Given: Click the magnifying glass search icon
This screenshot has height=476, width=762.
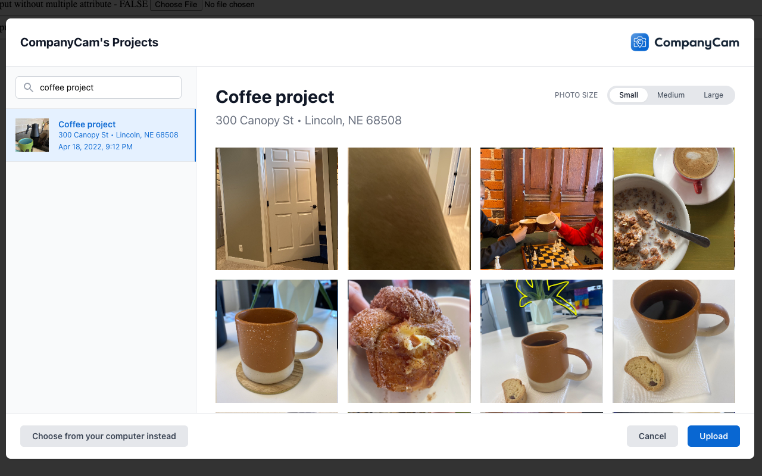Looking at the screenshot, I should pos(28,87).
